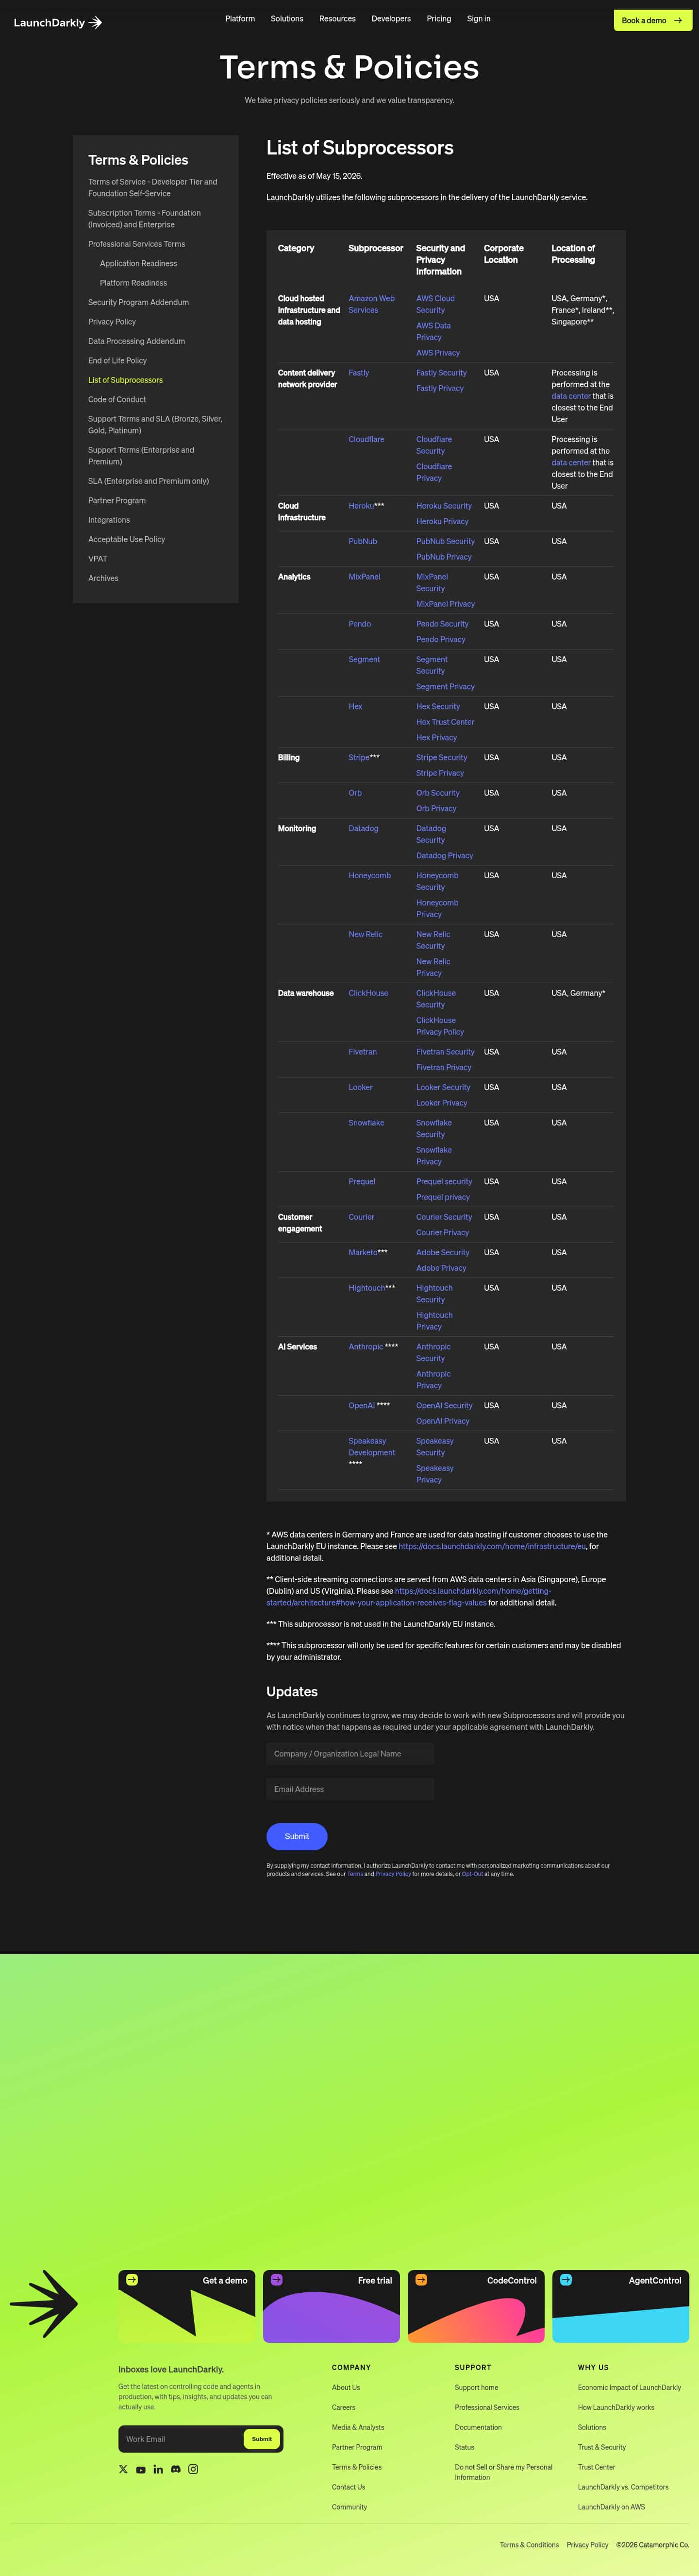Open Professional Services Terms in sidebar
The image size is (699, 2576).
[136, 244]
